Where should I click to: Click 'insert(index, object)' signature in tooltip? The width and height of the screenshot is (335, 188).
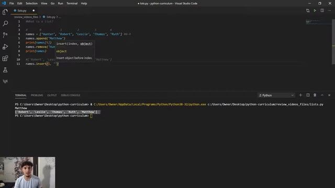(x=74, y=44)
